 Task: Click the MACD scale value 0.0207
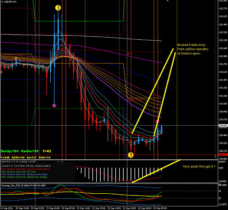pyautogui.click(x=222, y=162)
